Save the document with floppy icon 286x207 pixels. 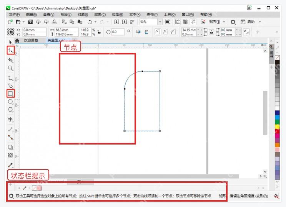pos(30,22)
